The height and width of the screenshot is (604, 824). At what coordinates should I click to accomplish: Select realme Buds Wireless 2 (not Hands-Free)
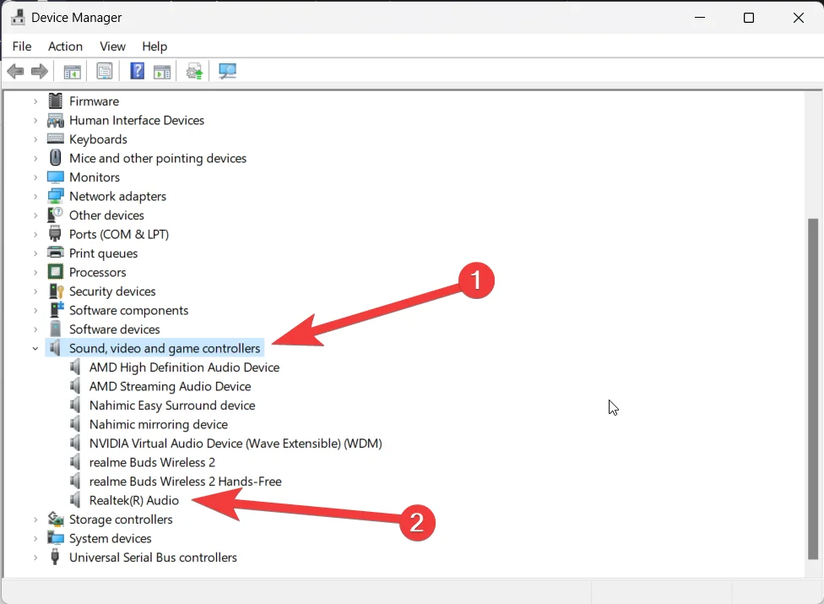coord(152,462)
